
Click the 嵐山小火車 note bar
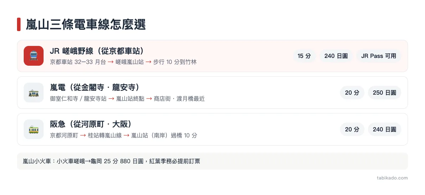pyautogui.click(x=212, y=161)
